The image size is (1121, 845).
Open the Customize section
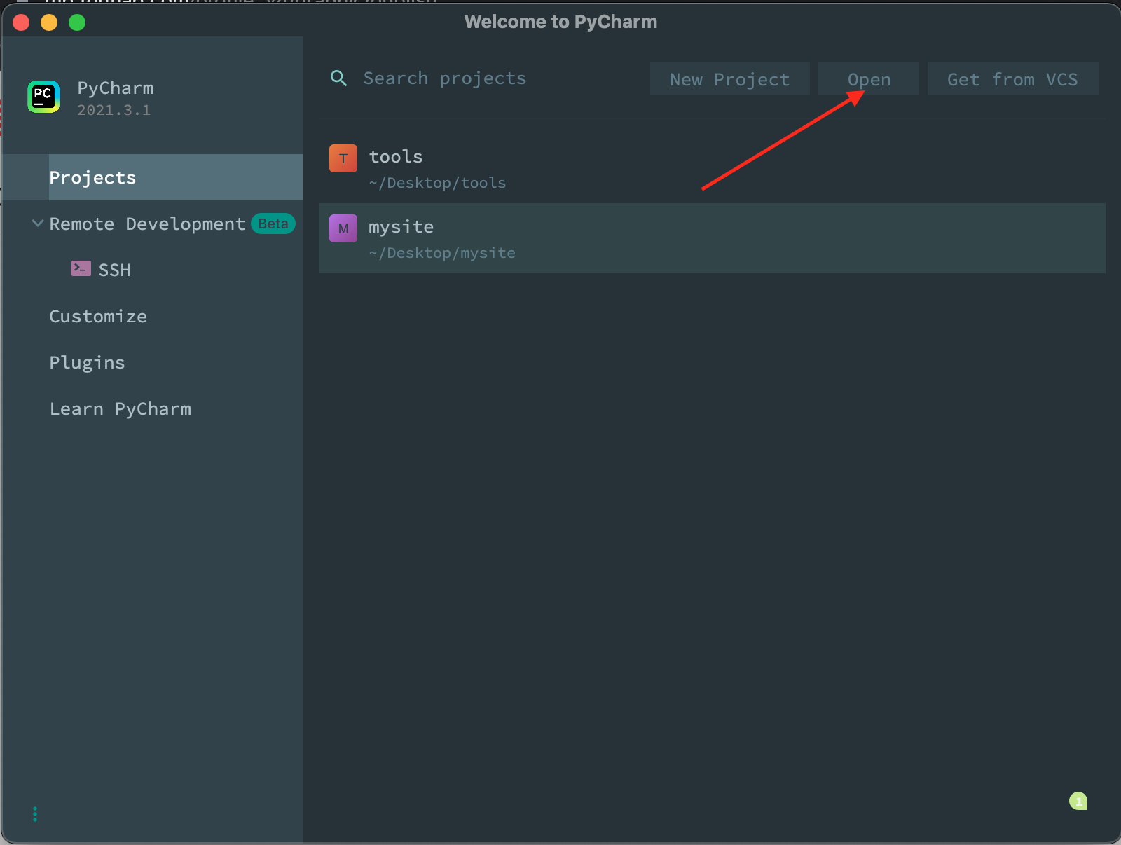click(98, 317)
